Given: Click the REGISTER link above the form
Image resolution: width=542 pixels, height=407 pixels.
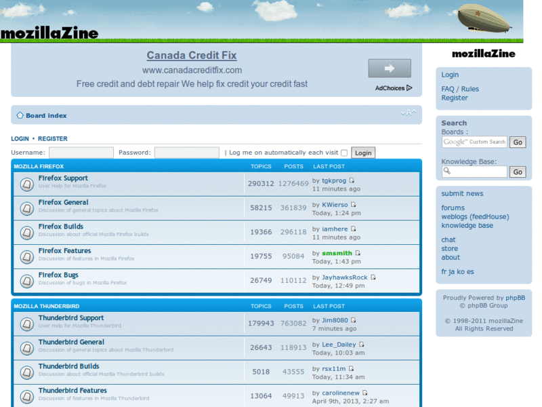Looking at the screenshot, I should point(53,139).
